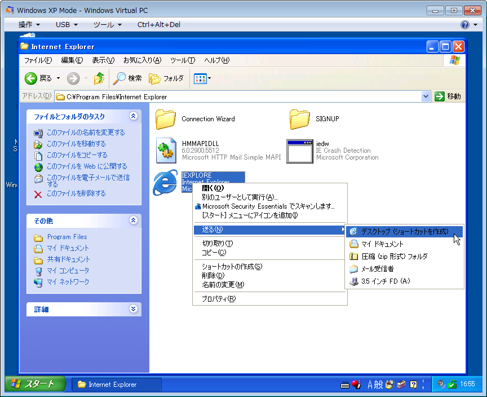The height and width of the screenshot is (397, 487).
Task: Choose マイ ドキュメント in the Send To submenu
Action: [x=404, y=244]
